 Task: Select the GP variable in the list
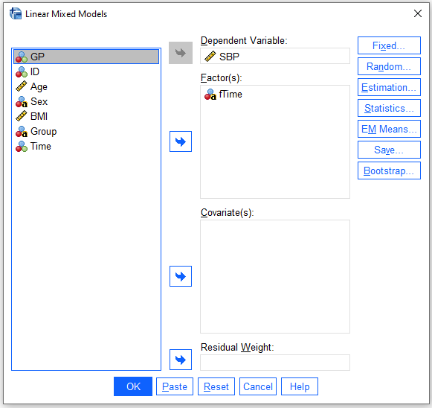pyautogui.click(x=86, y=57)
